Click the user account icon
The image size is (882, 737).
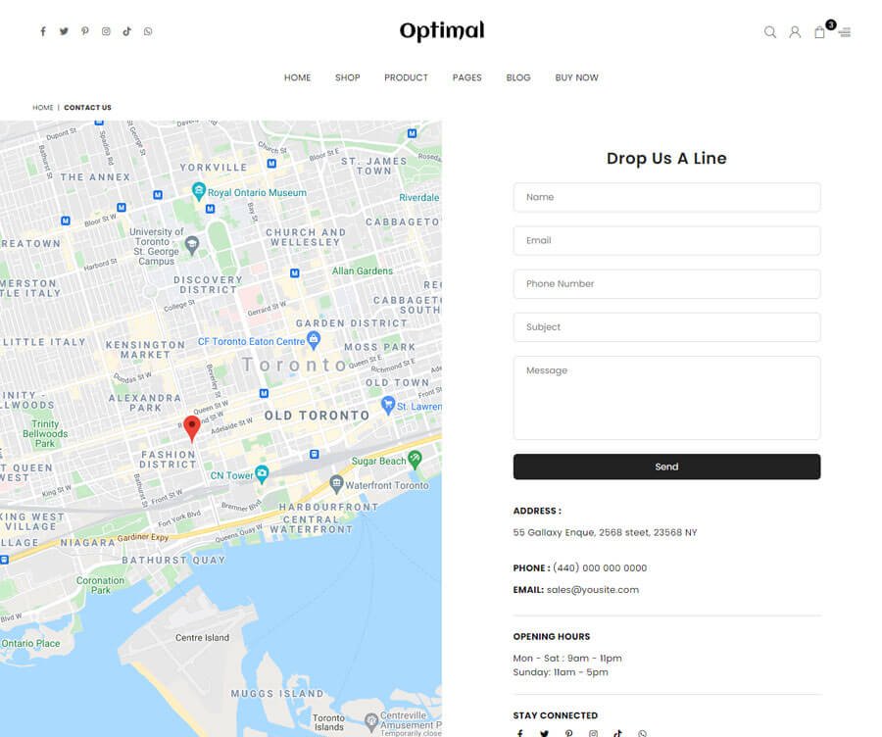[x=795, y=32]
